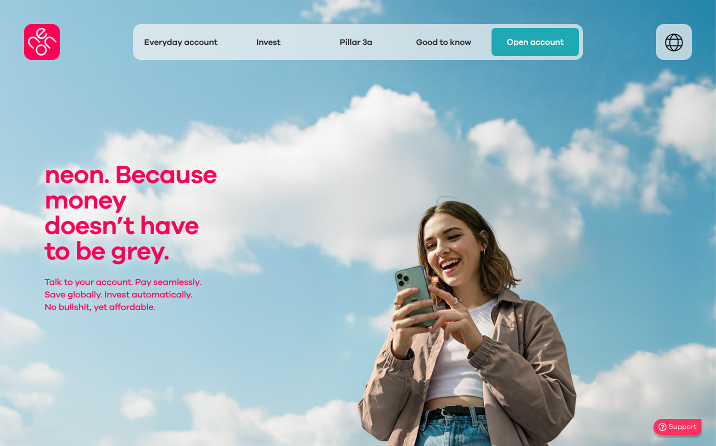The width and height of the screenshot is (716, 446).
Task: Click the "Talk to your account" line
Action: pyautogui.click(x=123, y=282)
